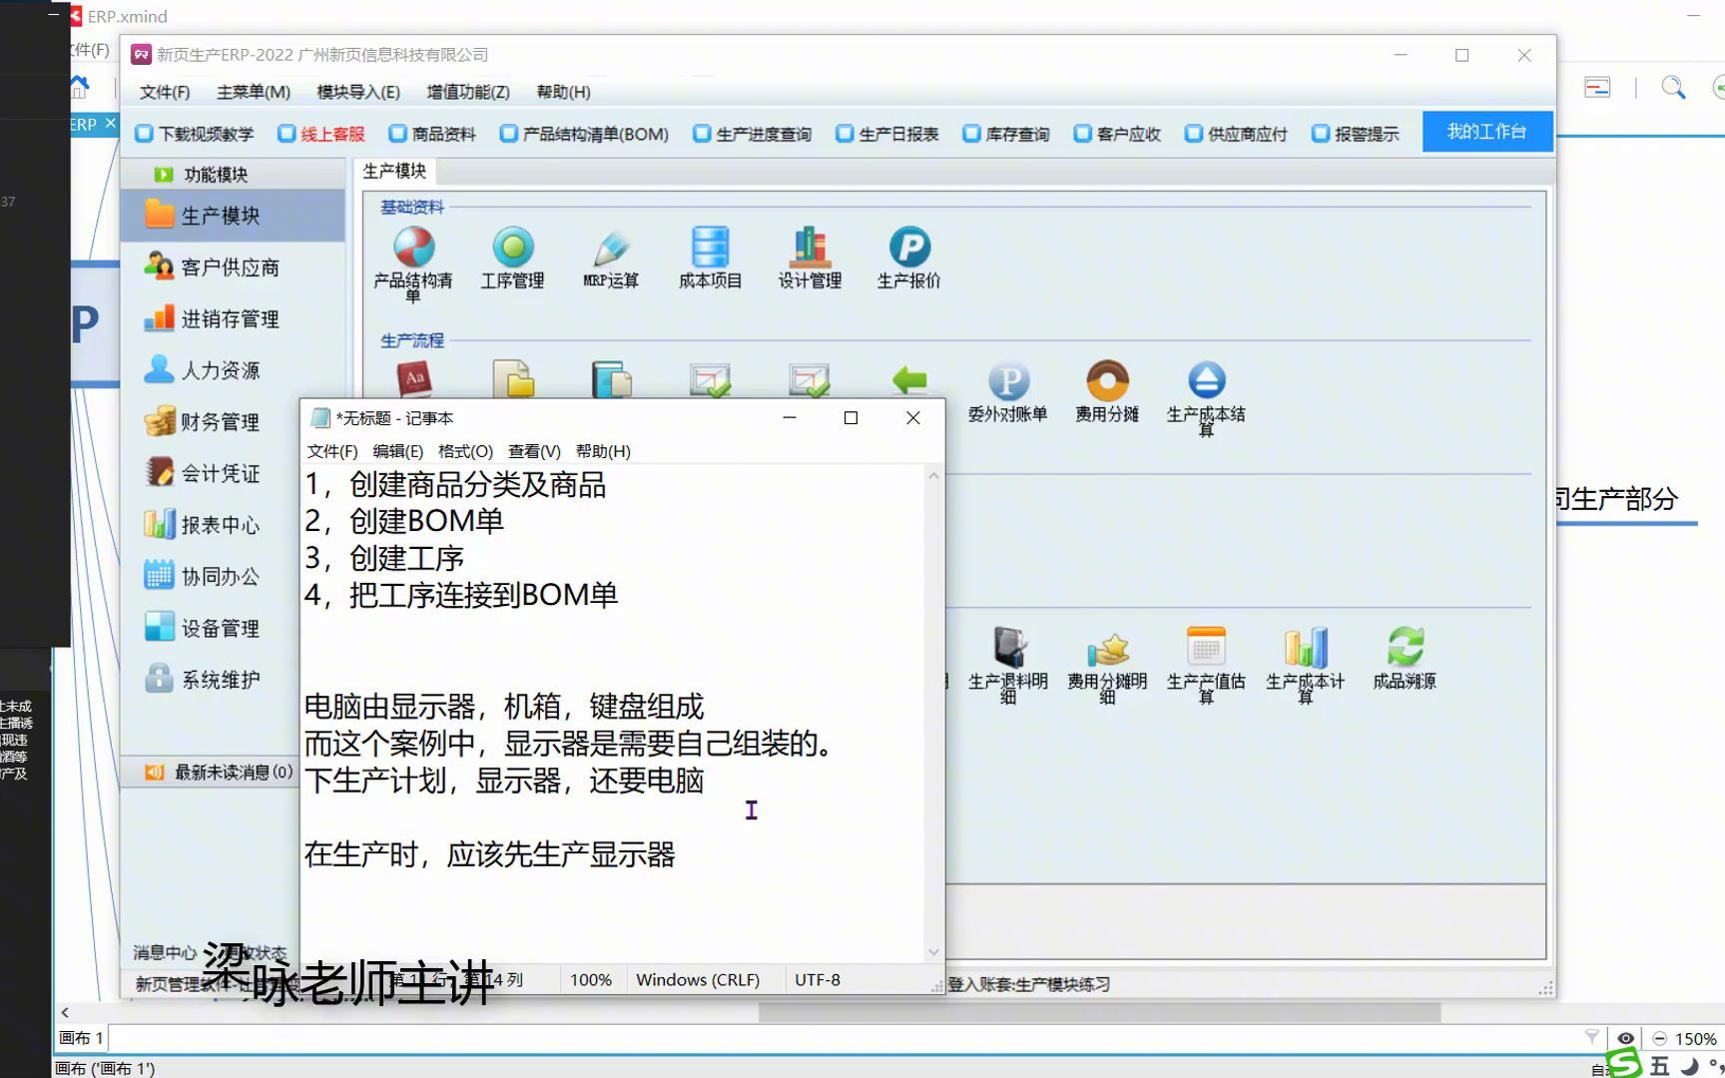Click XMind home icon

(79, 87)
